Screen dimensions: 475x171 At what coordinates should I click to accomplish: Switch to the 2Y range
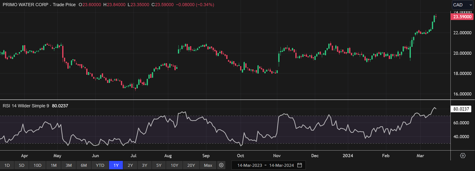pos(130,165)
